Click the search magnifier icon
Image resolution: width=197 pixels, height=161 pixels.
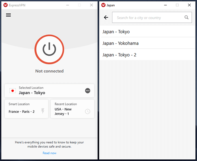[x=186, y=17]
